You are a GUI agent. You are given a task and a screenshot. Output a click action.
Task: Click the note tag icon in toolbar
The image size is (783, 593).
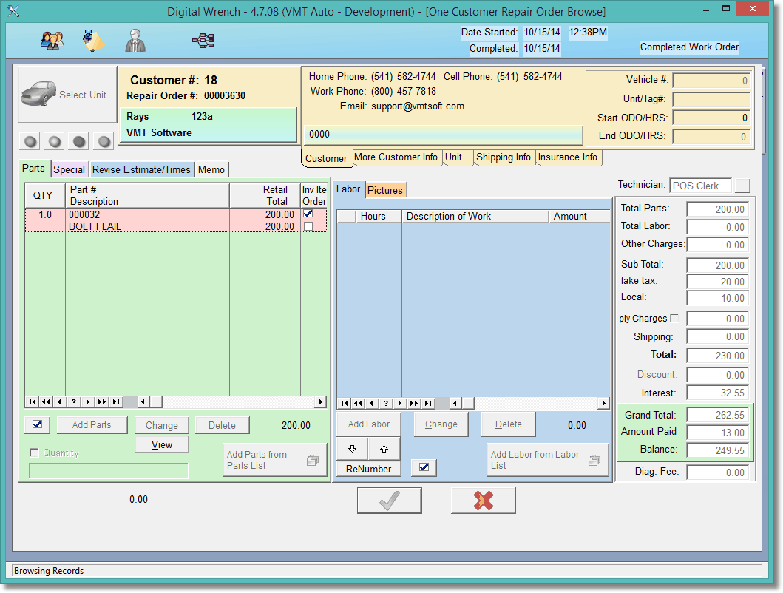[x=93, y=41]
